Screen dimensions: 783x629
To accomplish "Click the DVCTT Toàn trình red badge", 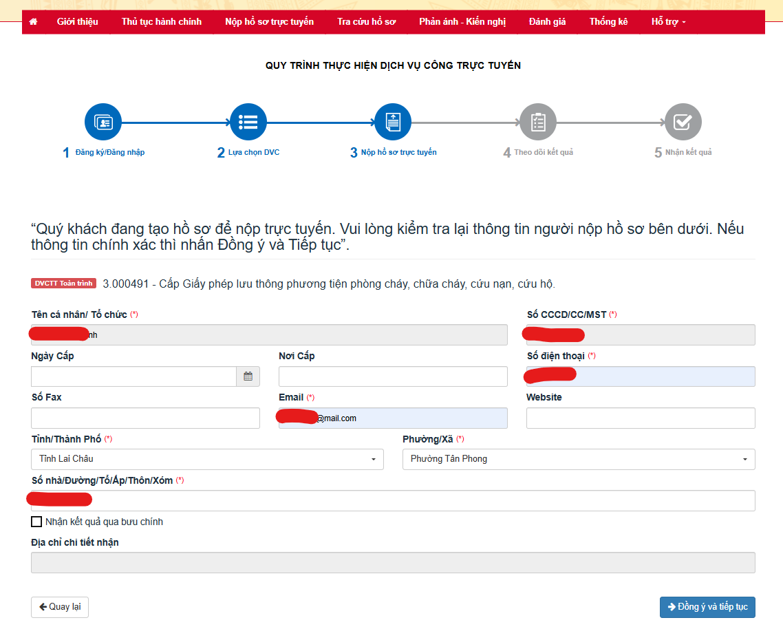I will click(x=64, y=284).
